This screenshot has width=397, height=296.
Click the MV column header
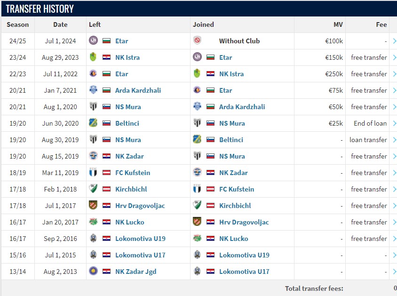click(x=338, y=24)
